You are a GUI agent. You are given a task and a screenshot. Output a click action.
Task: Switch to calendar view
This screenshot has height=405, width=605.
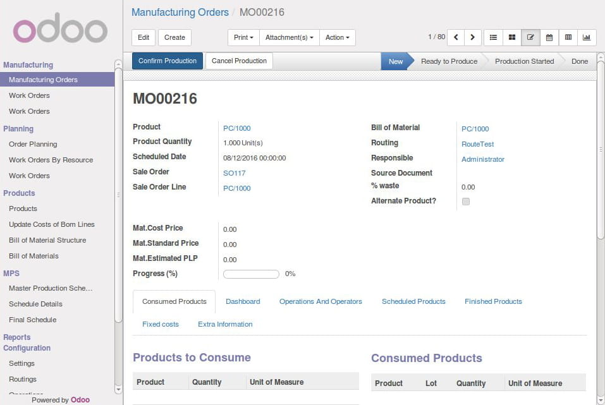click(x=549, y=37)
